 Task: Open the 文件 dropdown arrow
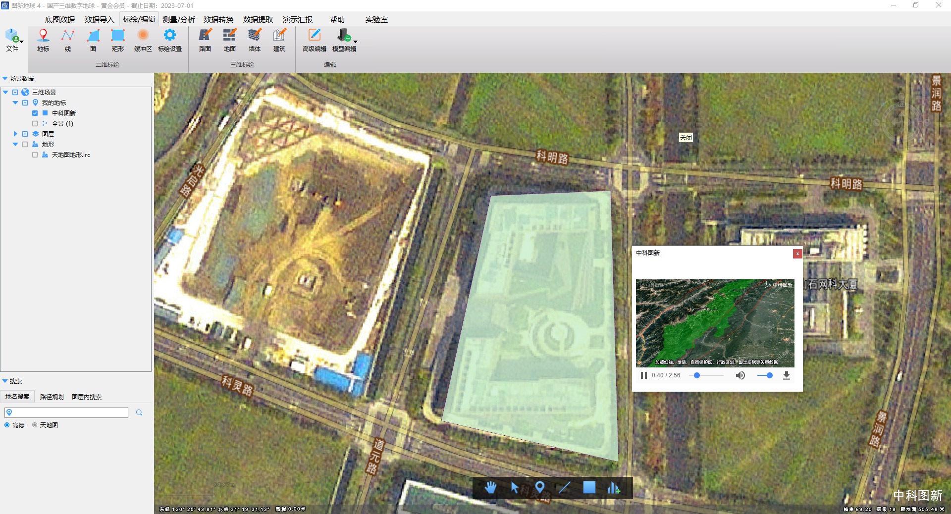click(22, 42)
